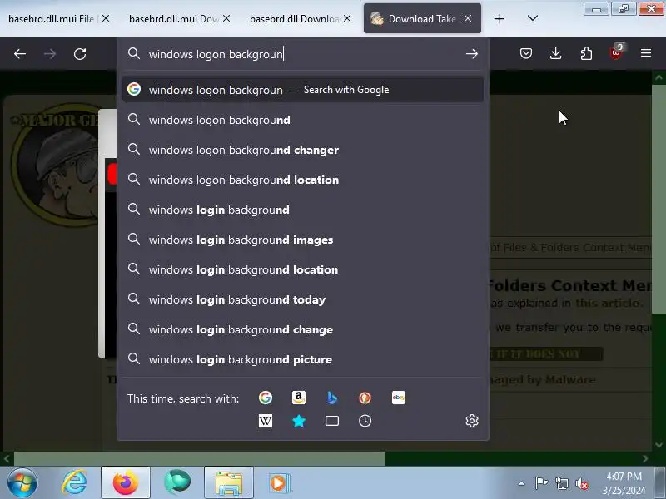This screenshot has width=666, height=499.
Task: Show hidden tray icons arrow
Action: [522, 483]
